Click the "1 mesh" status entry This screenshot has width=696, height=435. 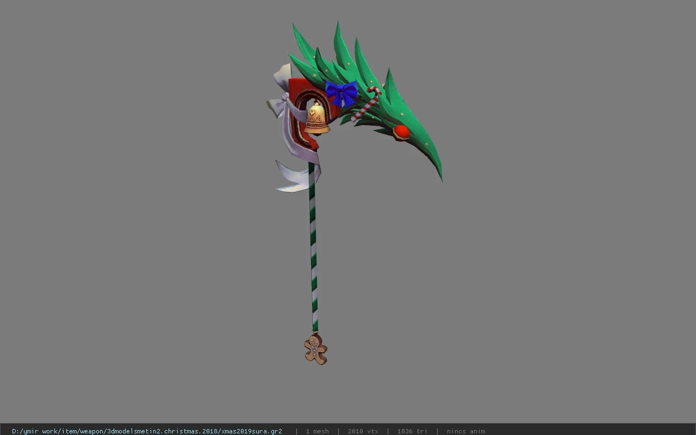[x=317, y=431]
